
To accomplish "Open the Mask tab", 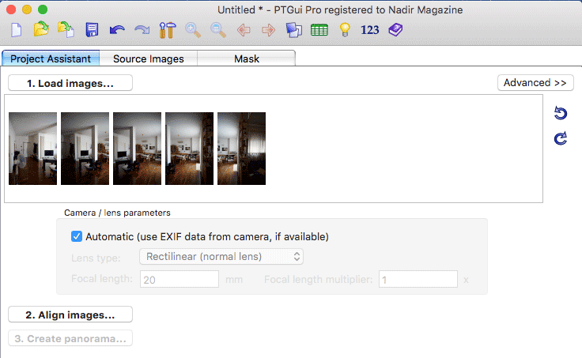I will [x=247, y=58].
